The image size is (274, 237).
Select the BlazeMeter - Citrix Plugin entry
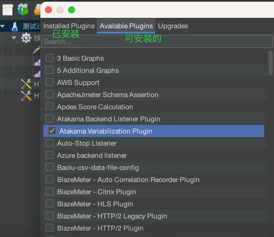(x=96, y=192)
